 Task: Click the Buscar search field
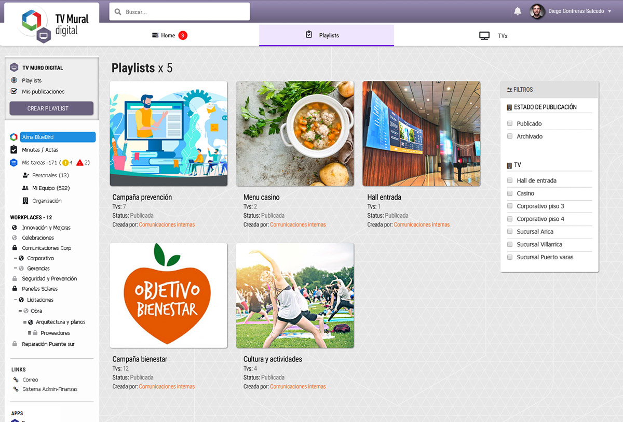tap(180, 12)
